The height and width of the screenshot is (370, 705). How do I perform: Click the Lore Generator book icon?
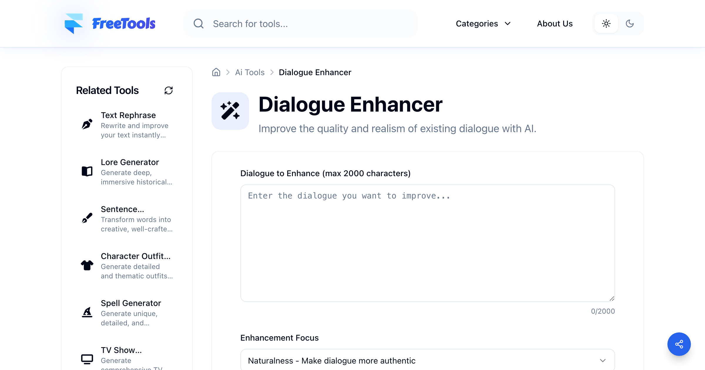(87, 171)
